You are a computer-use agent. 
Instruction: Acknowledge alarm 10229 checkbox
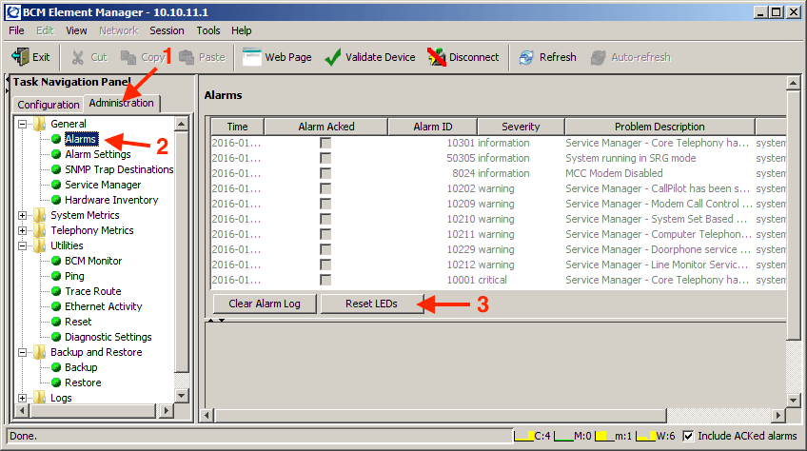click(325, 249)
